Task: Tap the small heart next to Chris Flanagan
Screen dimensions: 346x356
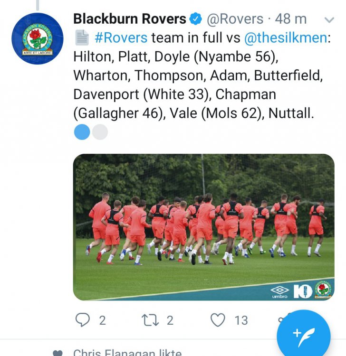Action: [x=58, y=353]
